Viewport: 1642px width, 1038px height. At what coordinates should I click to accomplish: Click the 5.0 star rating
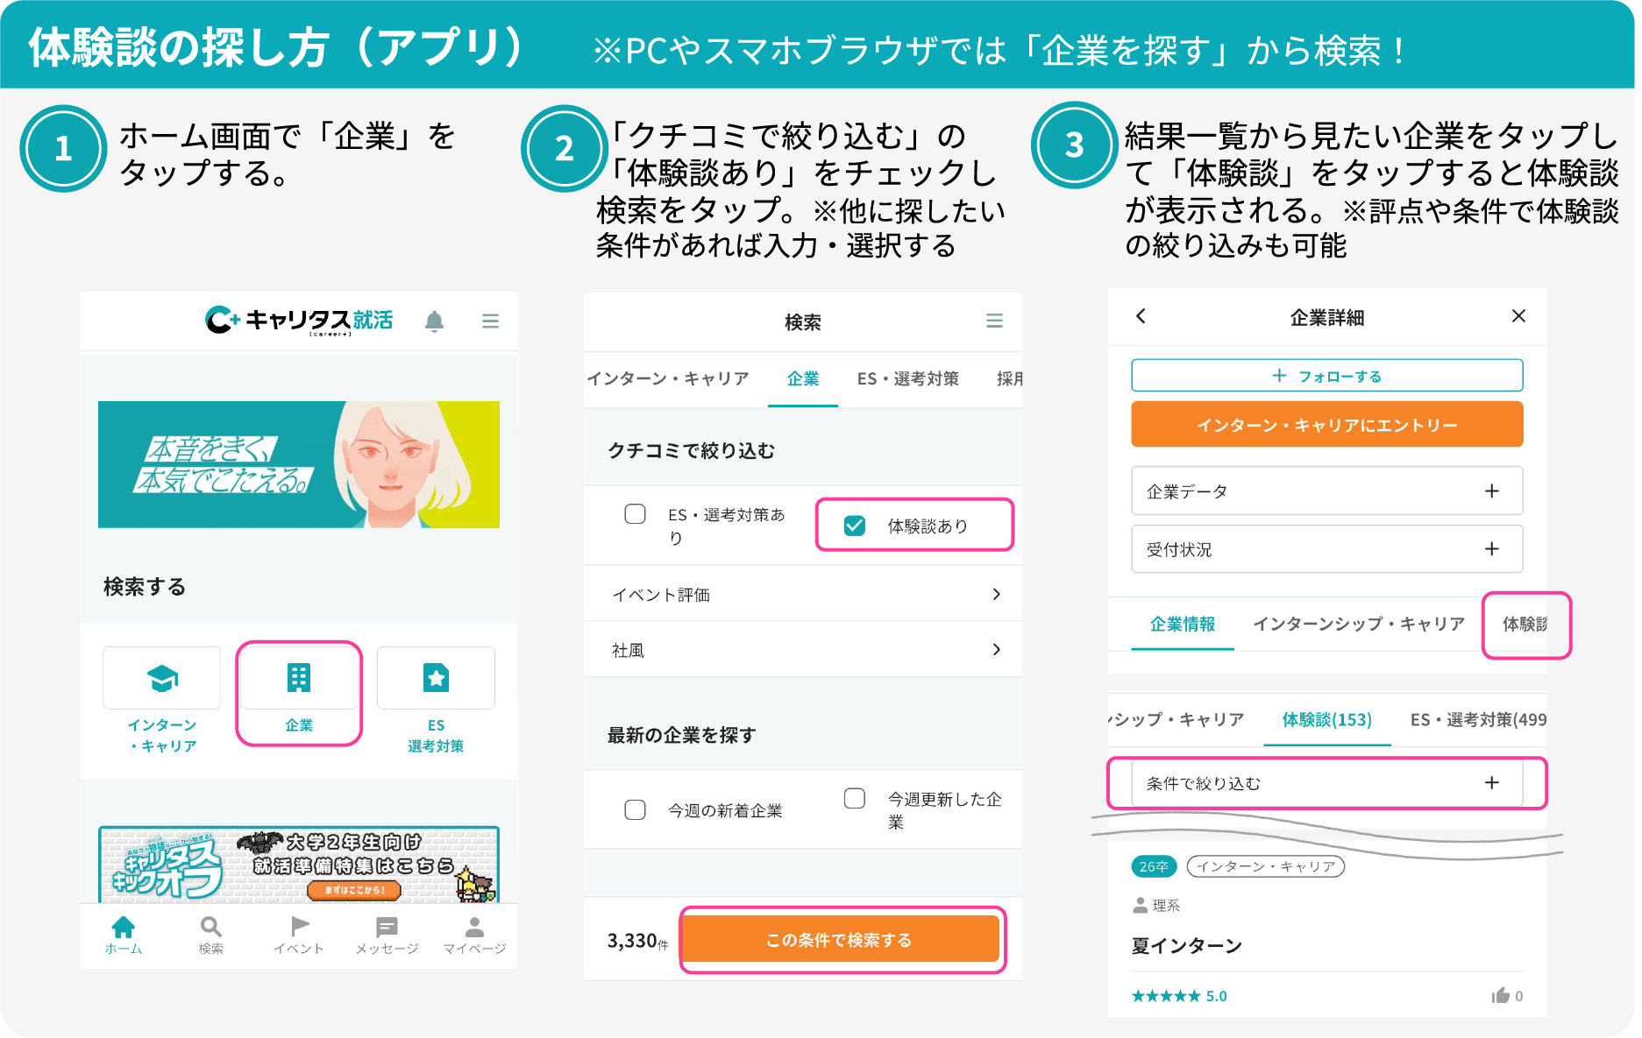[x=1179, y=995]
